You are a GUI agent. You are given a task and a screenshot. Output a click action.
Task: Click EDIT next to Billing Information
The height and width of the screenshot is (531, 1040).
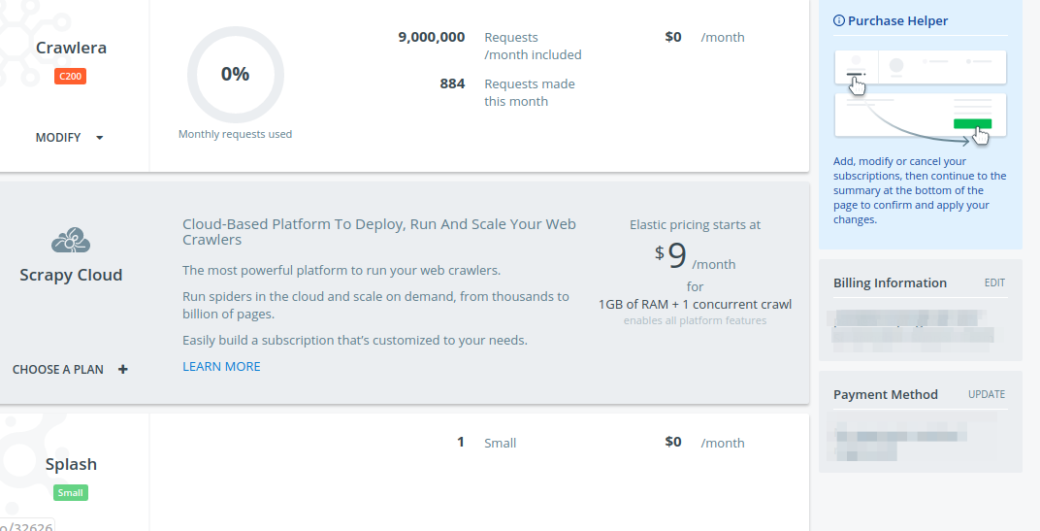(x=994, y=282)
